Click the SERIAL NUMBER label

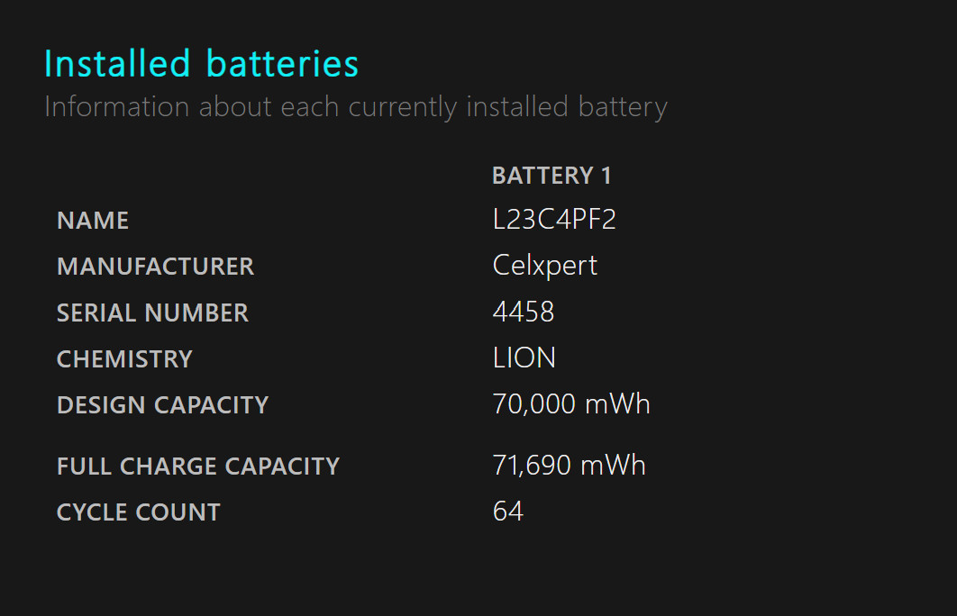(152, 313)
